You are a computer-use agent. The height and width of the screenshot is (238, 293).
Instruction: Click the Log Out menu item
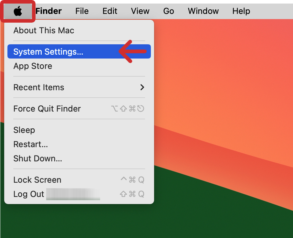(29, 194)
